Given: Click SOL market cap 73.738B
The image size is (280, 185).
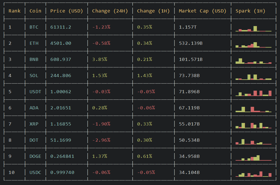Looking at the screenshot, I should coord(189,76).
